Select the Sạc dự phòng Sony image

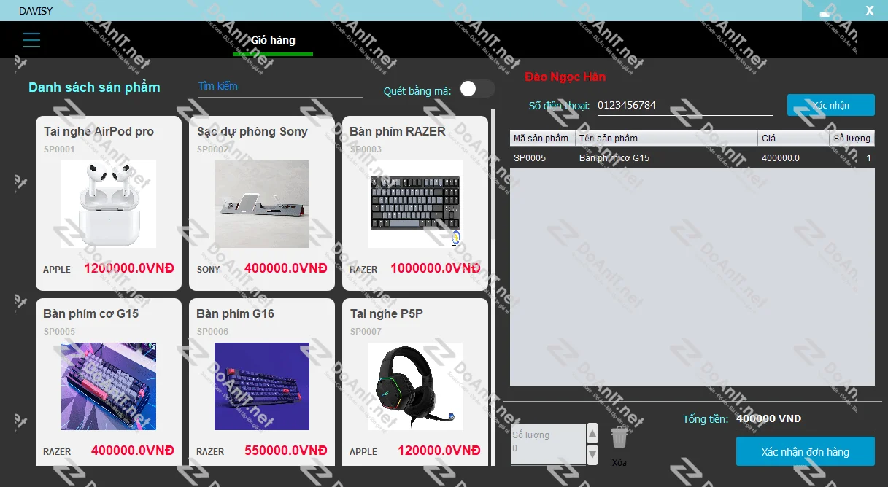(261, 204)
